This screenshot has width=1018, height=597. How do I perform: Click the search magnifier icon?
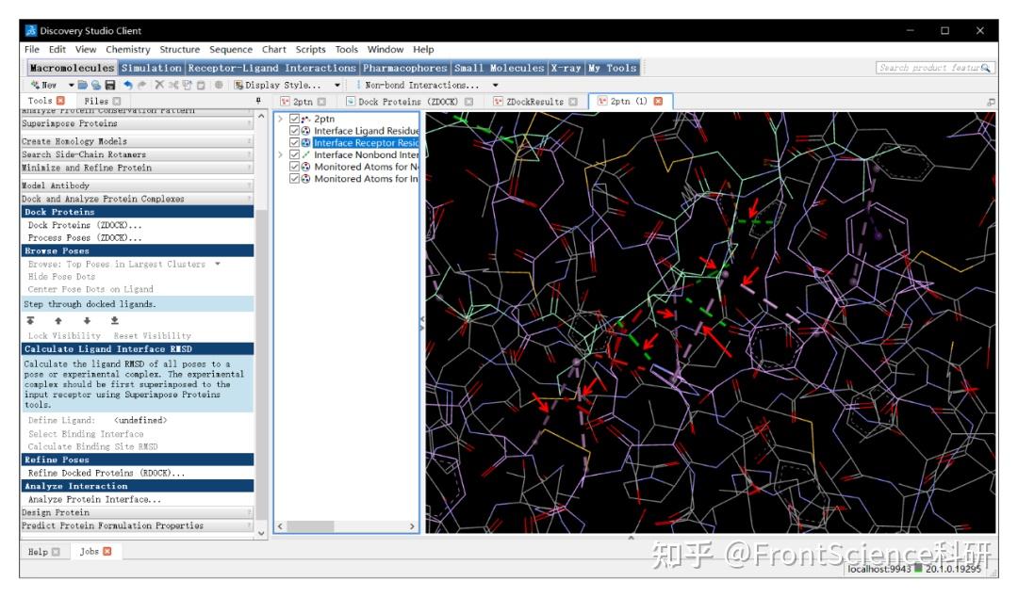(x=986, y=68)
